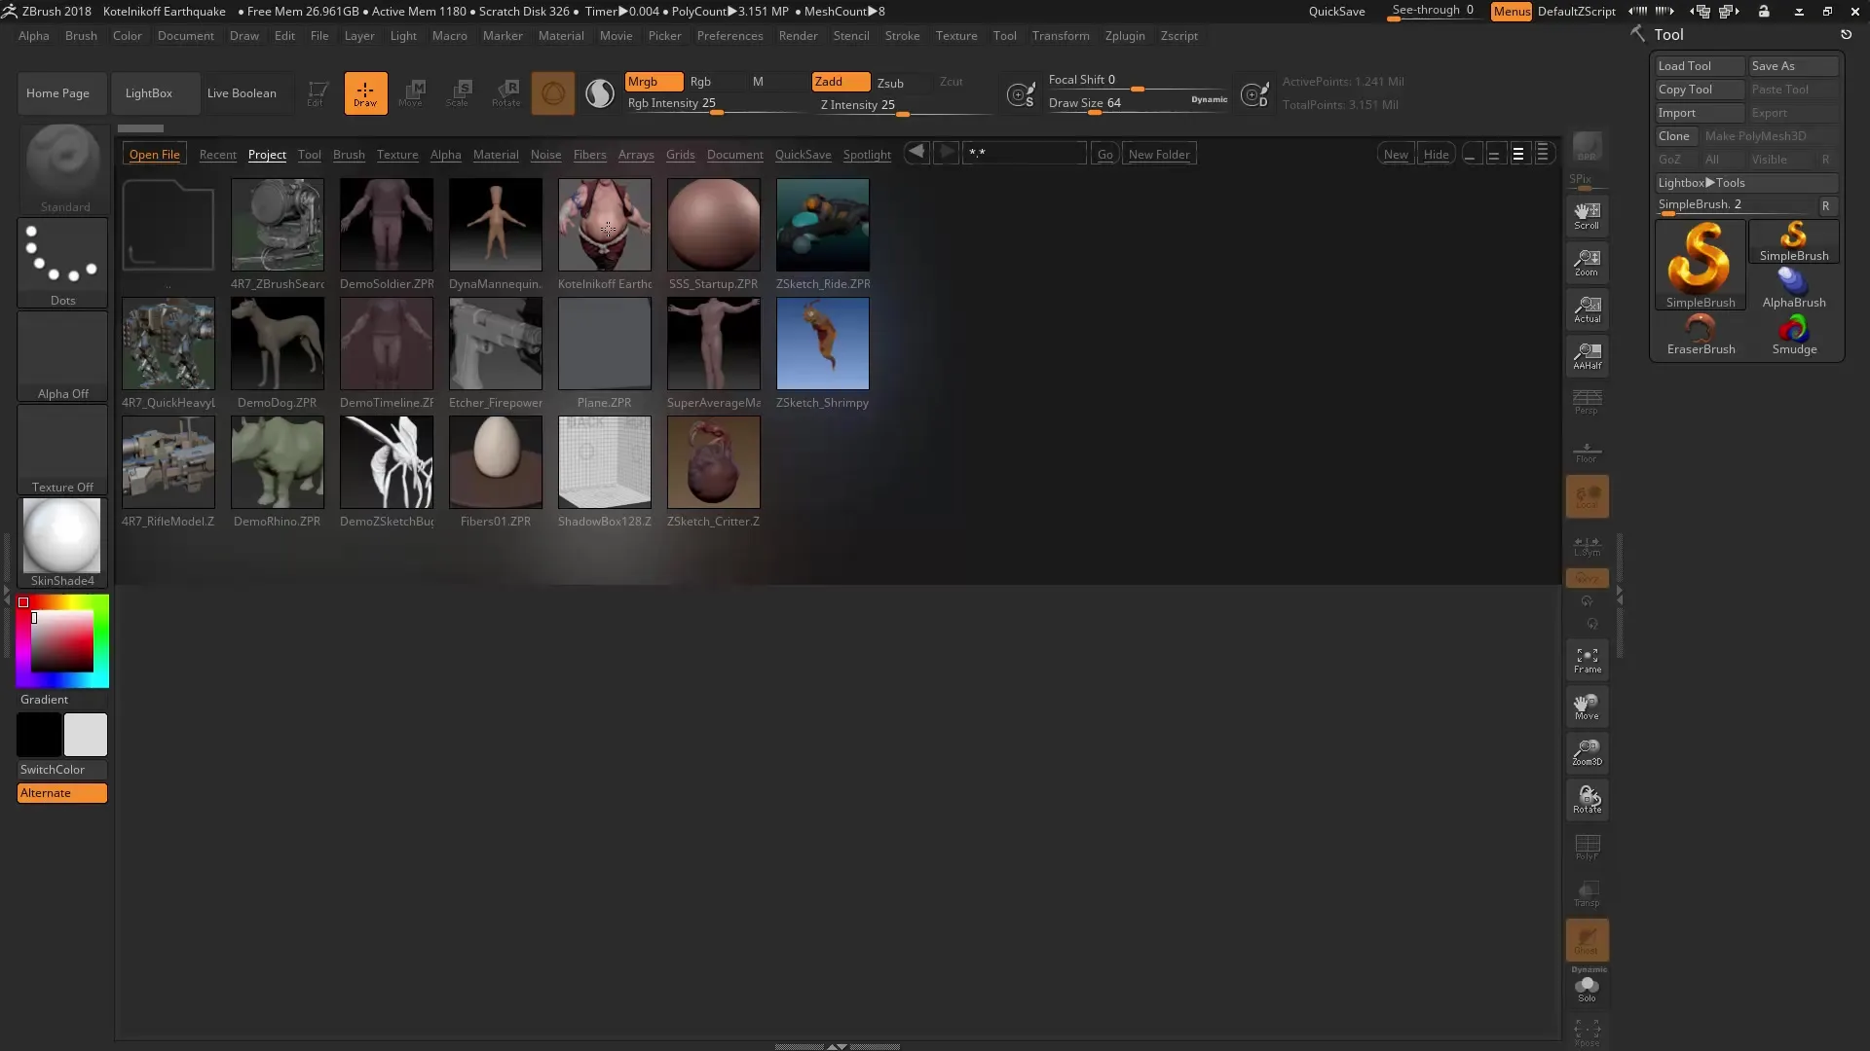Select the Smudge tool
Viewport: 1870px width, 1051px height.
coord(1794,335)
